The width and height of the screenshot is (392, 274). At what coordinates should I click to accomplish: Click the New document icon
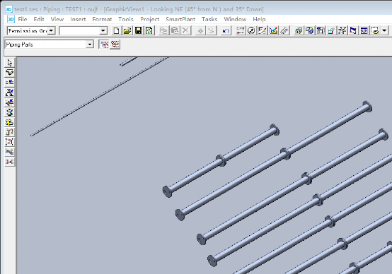(116, 30)
